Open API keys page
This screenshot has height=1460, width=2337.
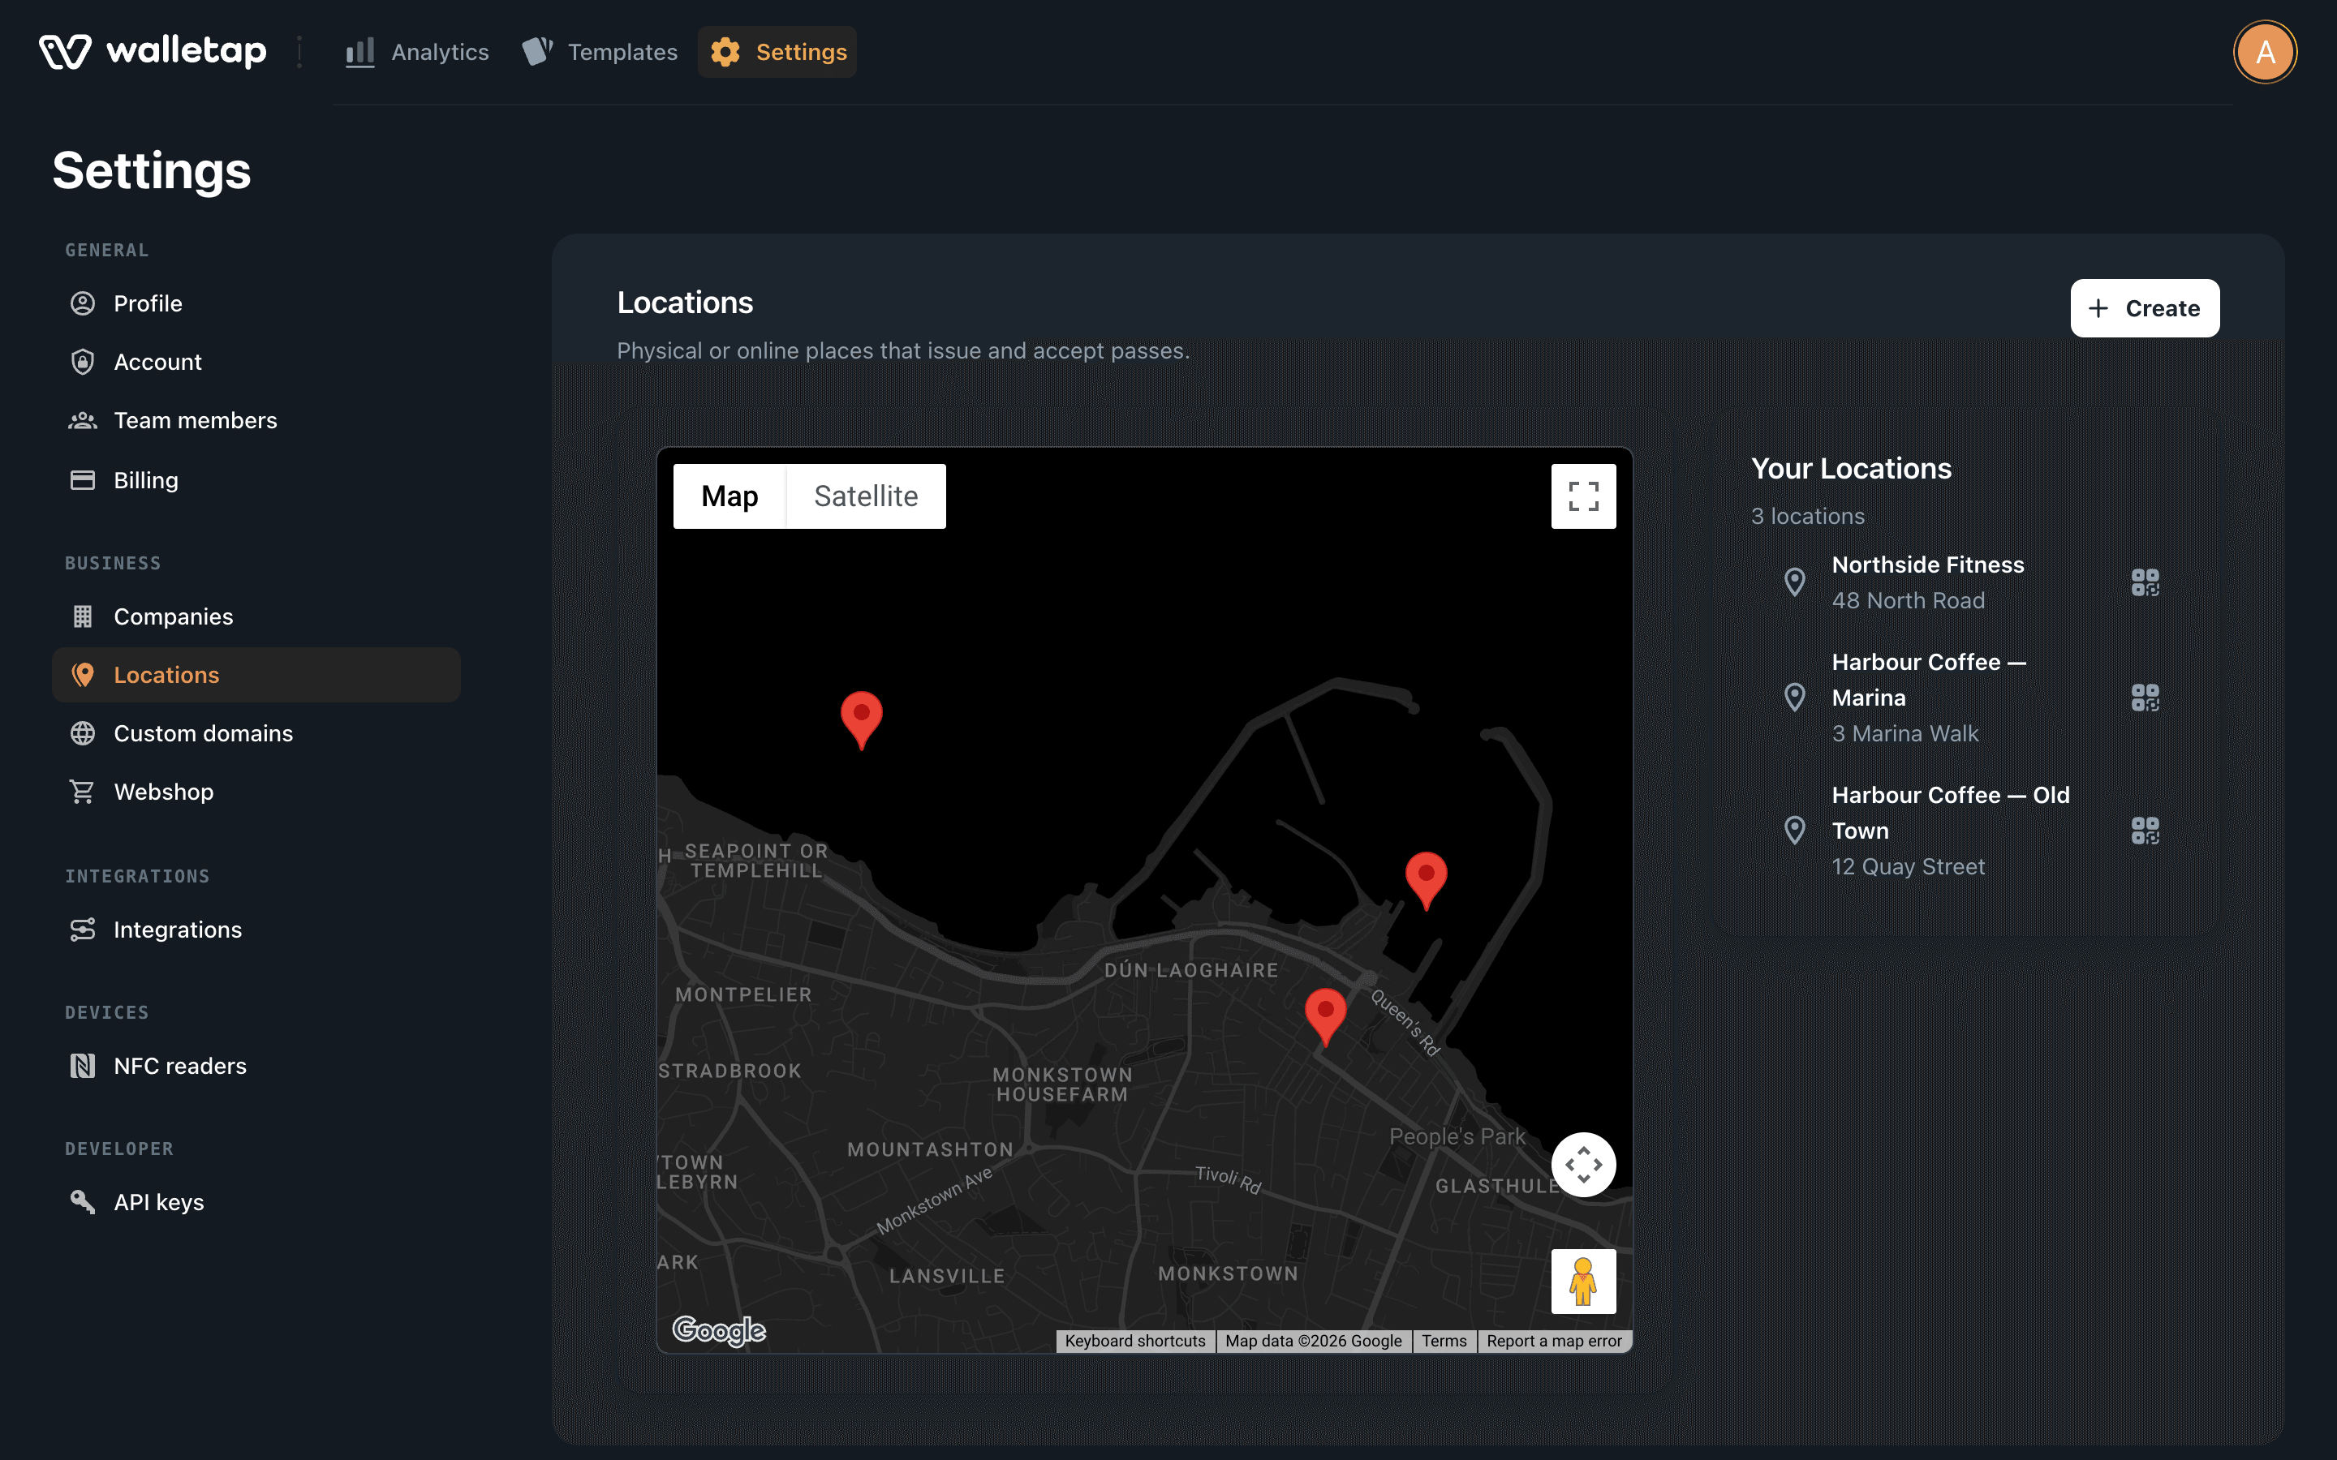point(256,1202)
